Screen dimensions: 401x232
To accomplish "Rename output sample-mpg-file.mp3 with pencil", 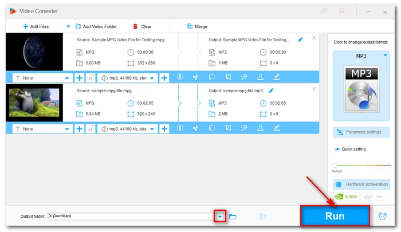I will [x=271, y=91].
